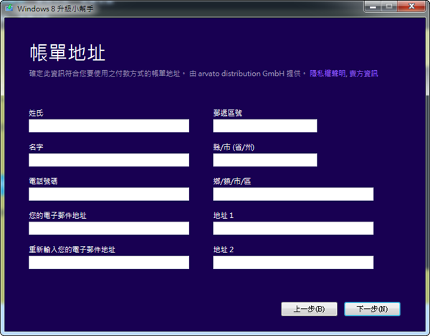This screenshot has width=430, height=336.
Task: Select the 鄉/鎮/市/區 district field
Action: click(293, 194)
